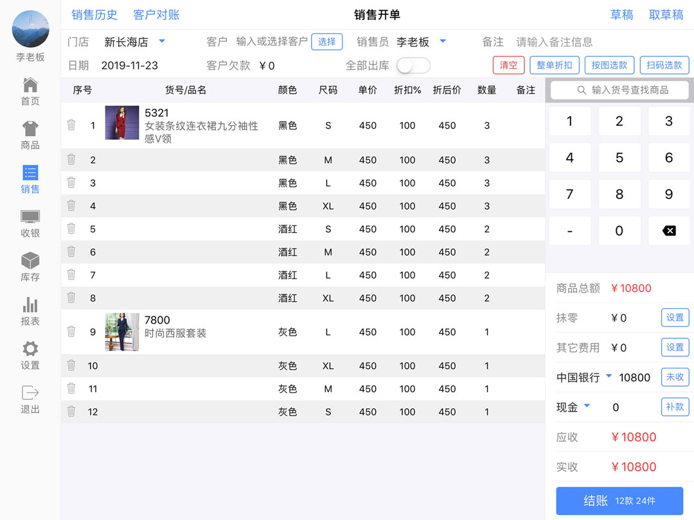Click the 请输入备注信息 remarks field
The image size is (694, 520).
(555, 42)
